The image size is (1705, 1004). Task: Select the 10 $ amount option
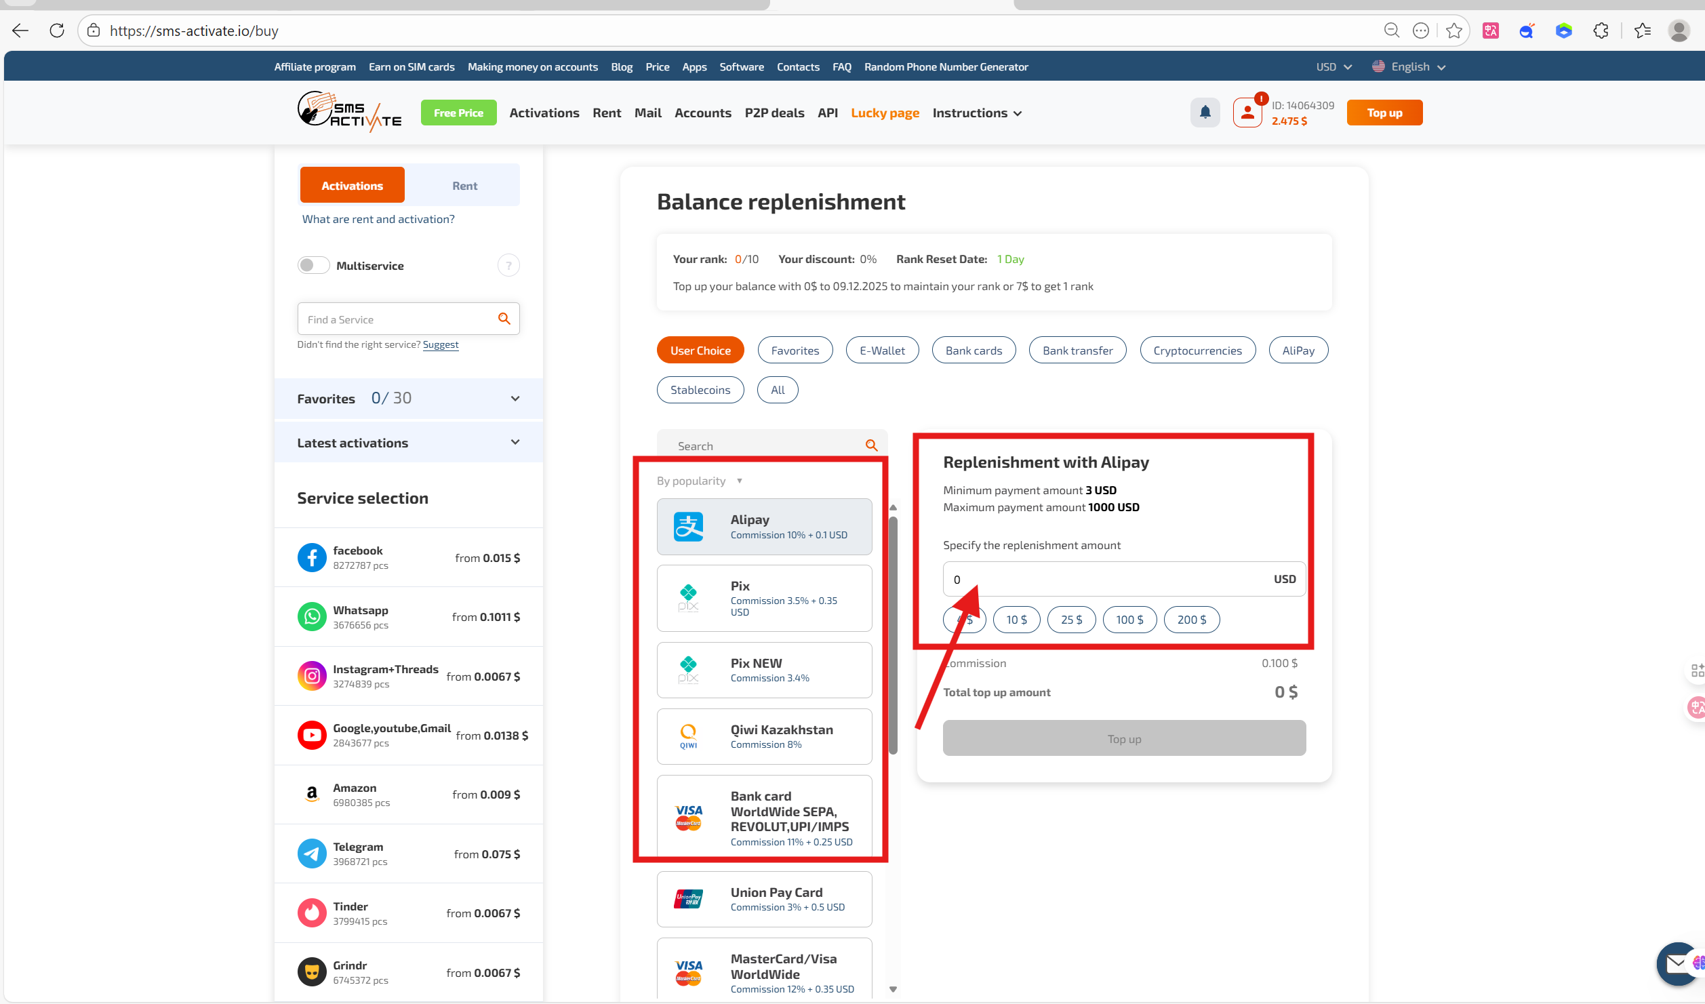1016,620
